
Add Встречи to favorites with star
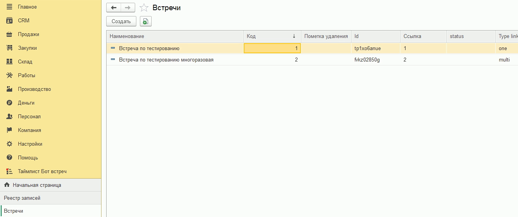click(x=144, y=8)
